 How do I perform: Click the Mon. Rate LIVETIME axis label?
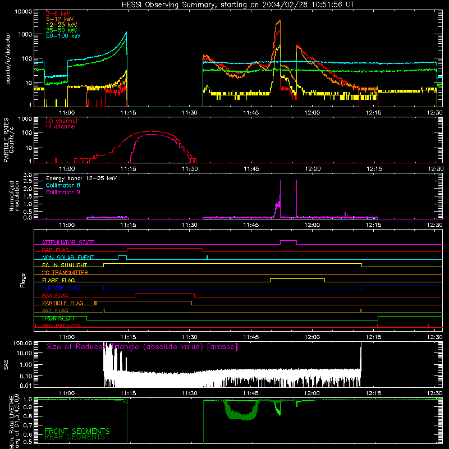[x=14, y=421]
